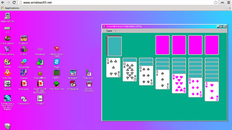
Task: Launch the Poney Jockey icon
Action: pyautogui.click(x=7, y=49)
